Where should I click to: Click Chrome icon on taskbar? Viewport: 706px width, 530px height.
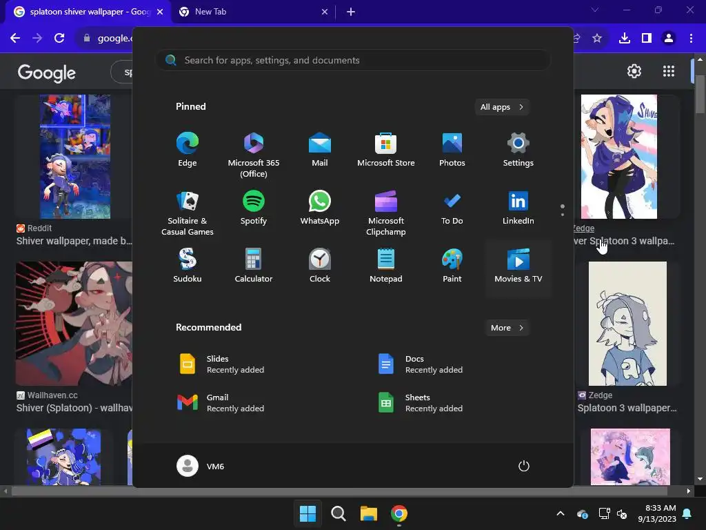pos(399,513)
